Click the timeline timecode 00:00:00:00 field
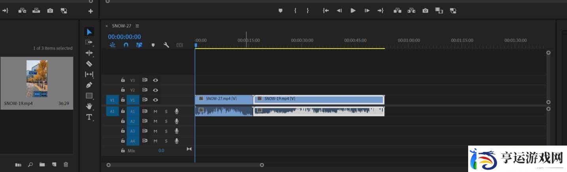Viewport: 567px width, 172px height. (124, 37)
